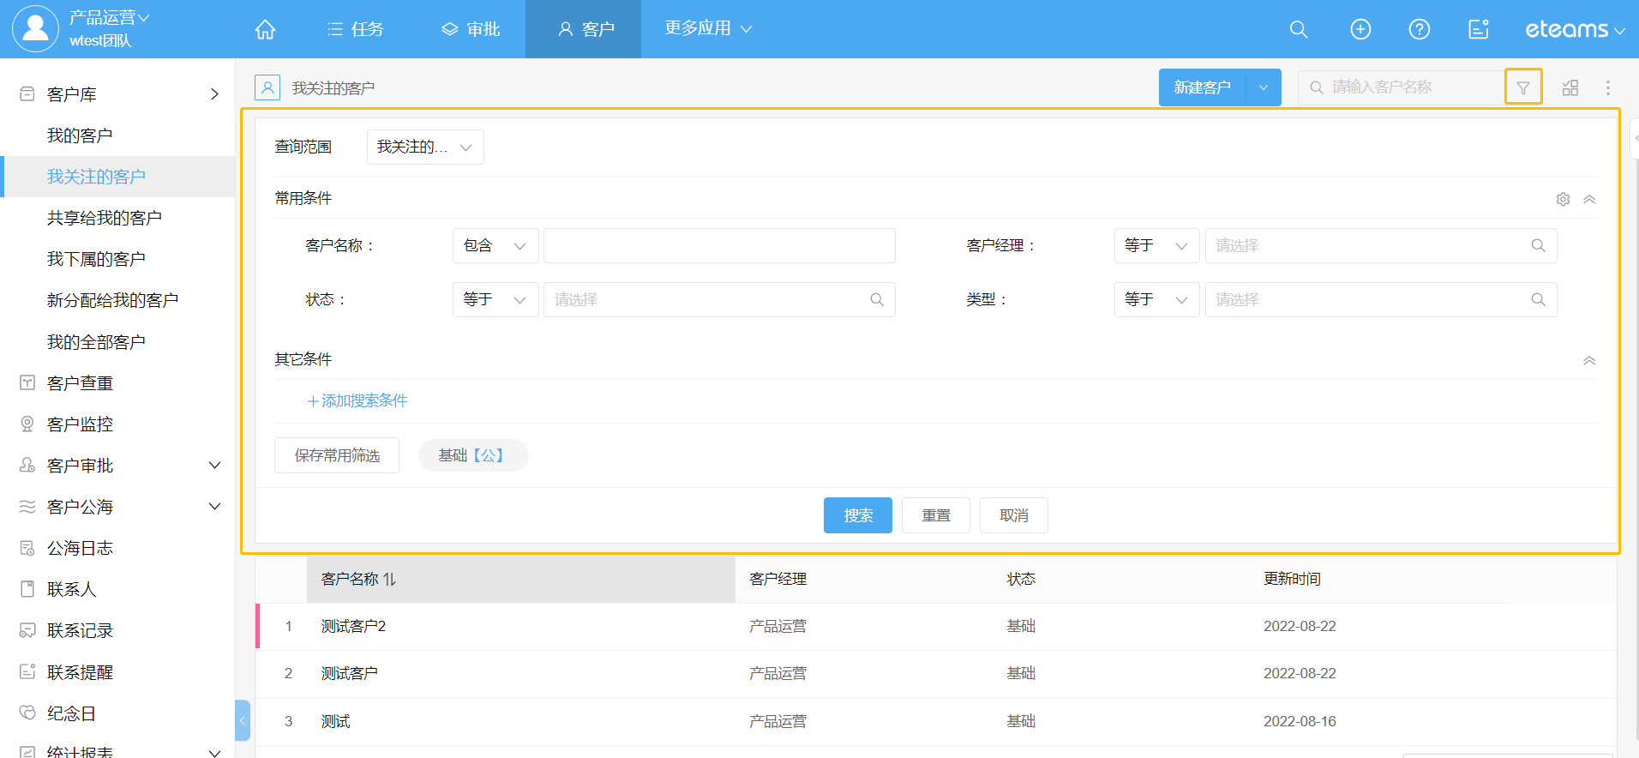
Task: Collapse the 其它条件 section
Action: pos(1589,360)
